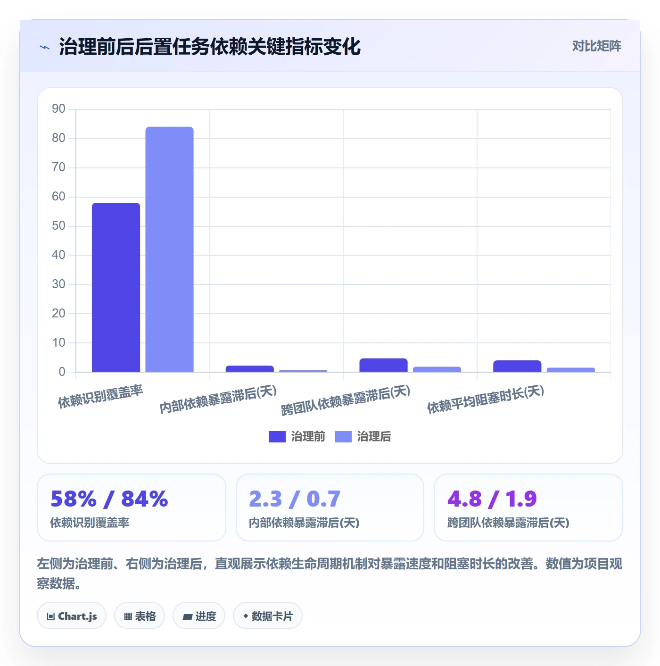Click the grid icon in 表格 chip
Viewport: 660px width, 666px height.
point(128,616)
